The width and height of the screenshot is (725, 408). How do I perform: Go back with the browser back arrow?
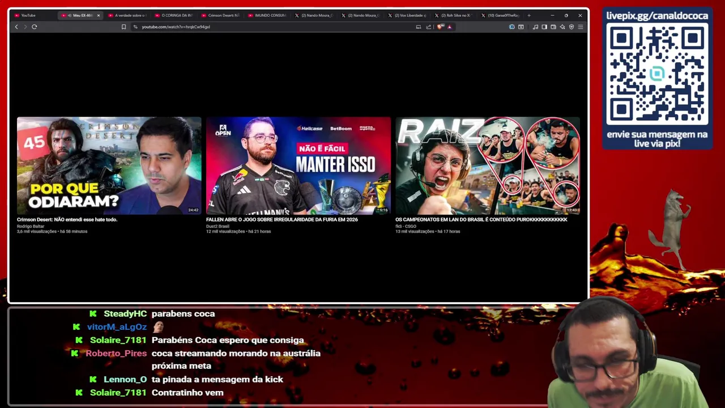click(x=16, y=27)
